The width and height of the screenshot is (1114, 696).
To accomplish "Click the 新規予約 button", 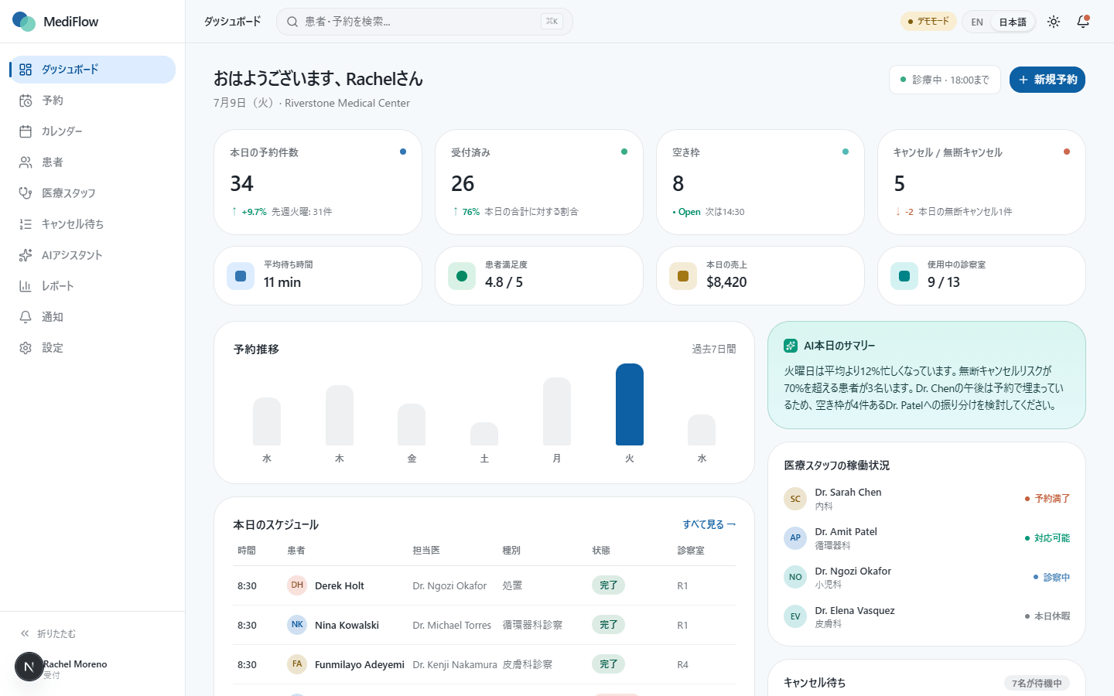I will click(x=1047, y=80).
